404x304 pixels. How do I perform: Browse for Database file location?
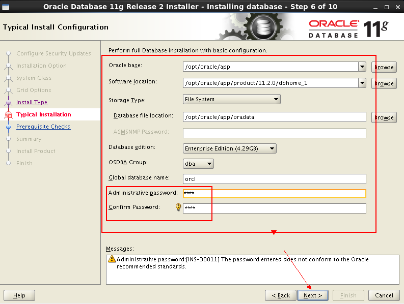tap(384, 117)
